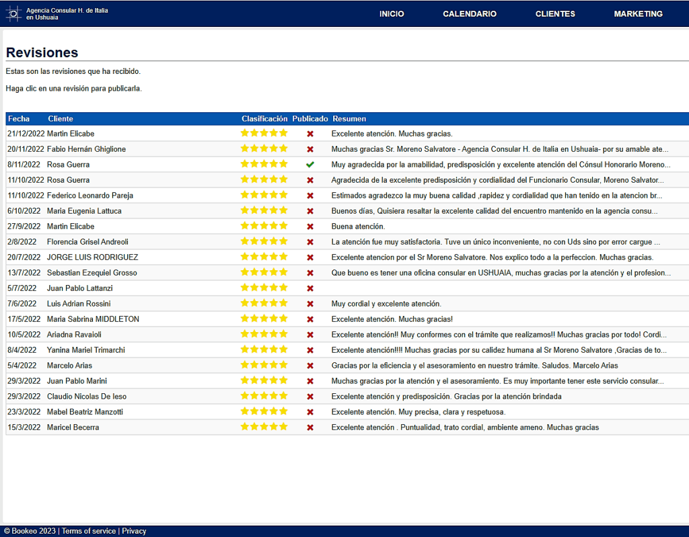Image resolution: width=689 pixels, height=537 pixels.
Task: Click the red X for Juan Pablo Lattanzi
Action: [310, 288]
